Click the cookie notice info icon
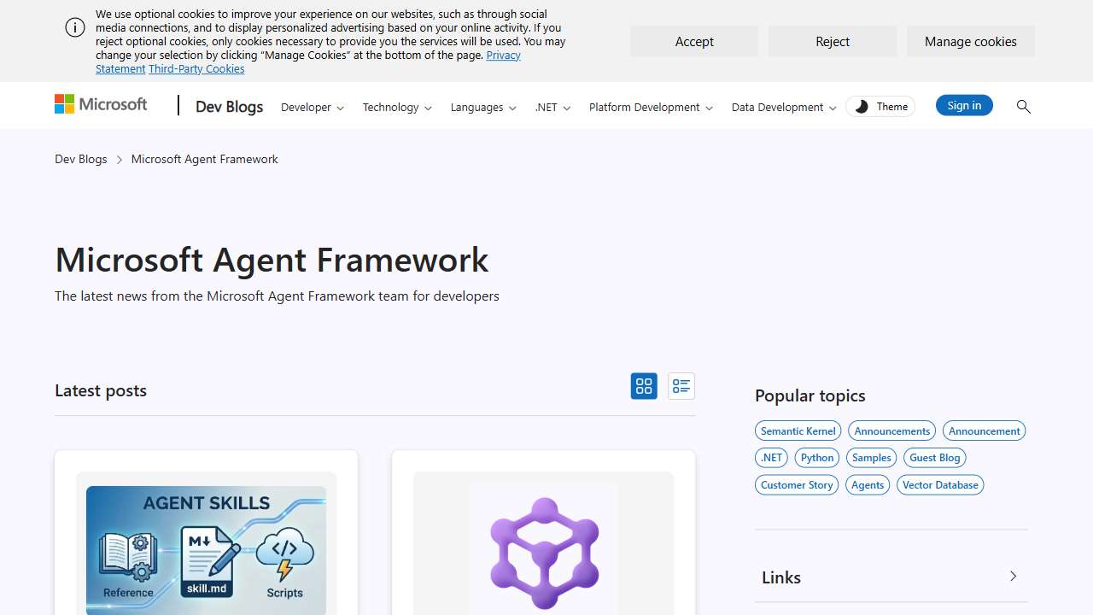 [75, 27]
